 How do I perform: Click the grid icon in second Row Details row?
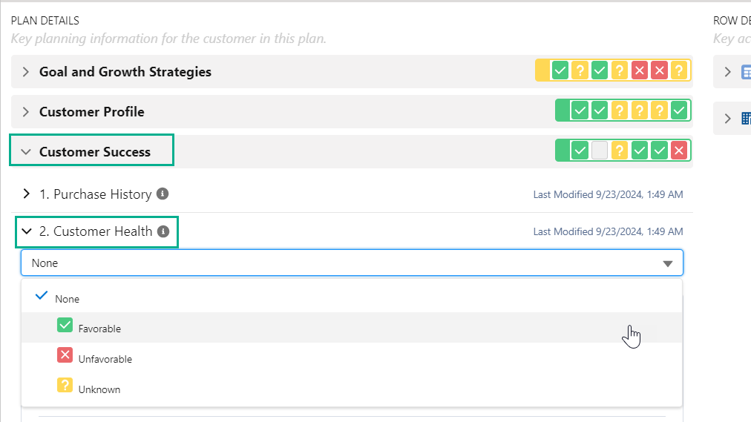pyautogui.click(x=746, y=119)
